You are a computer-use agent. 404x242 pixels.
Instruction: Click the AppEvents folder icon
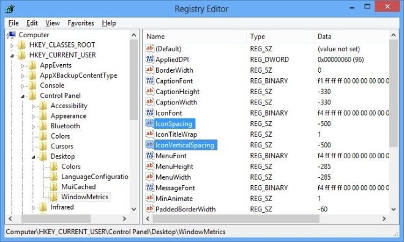pyautogui.click(x=32, y=65)
